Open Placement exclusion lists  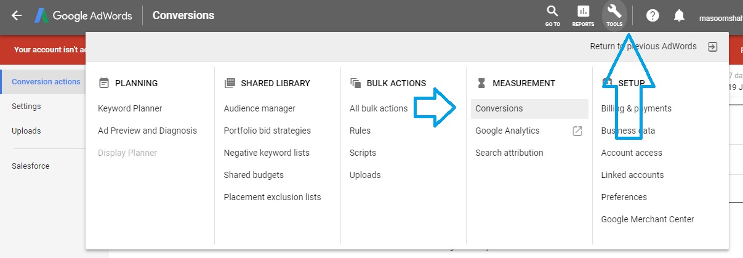(272, 197)
